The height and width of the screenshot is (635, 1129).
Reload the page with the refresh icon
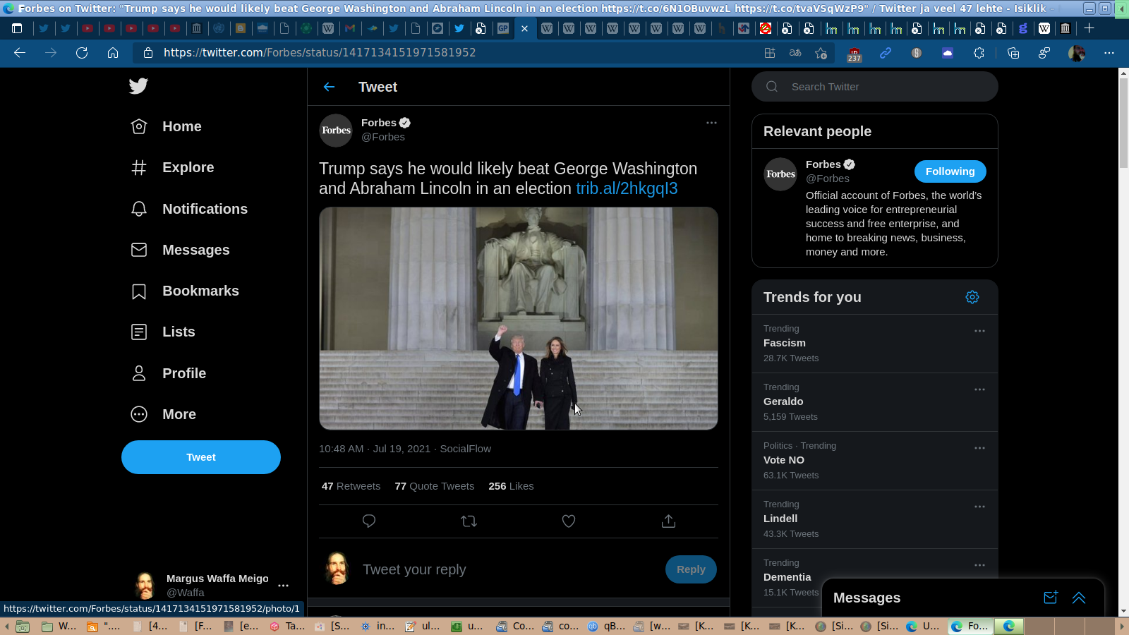click(x=82, y=53)
